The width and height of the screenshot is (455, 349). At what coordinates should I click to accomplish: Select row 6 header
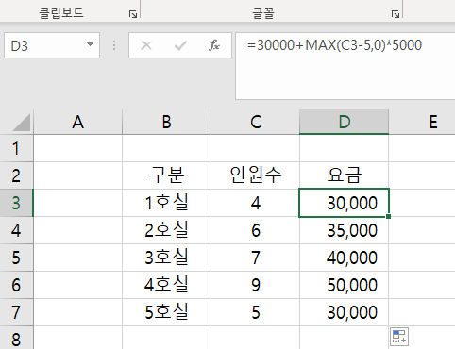pyautogui.click(x=16, y=285)
